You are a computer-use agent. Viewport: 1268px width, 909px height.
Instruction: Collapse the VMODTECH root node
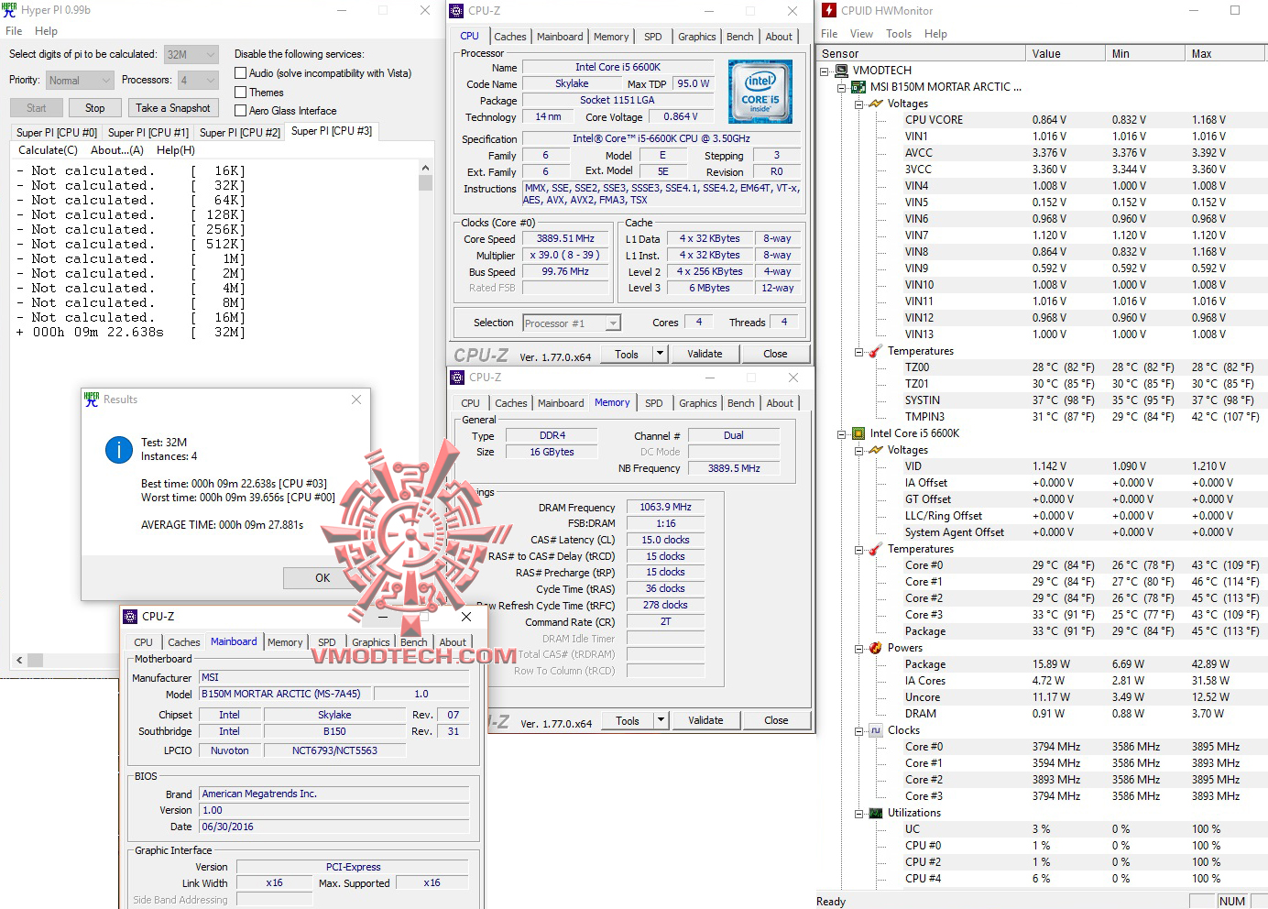click(x=825, y=71)
